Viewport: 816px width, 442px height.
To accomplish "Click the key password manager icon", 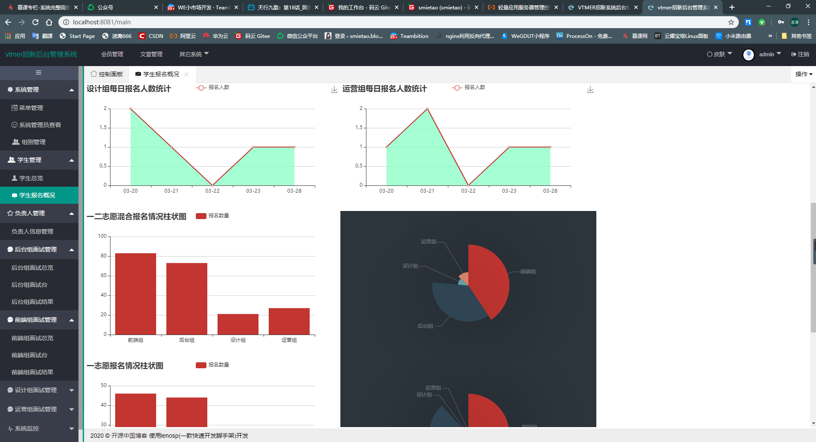I will [781, 22].
